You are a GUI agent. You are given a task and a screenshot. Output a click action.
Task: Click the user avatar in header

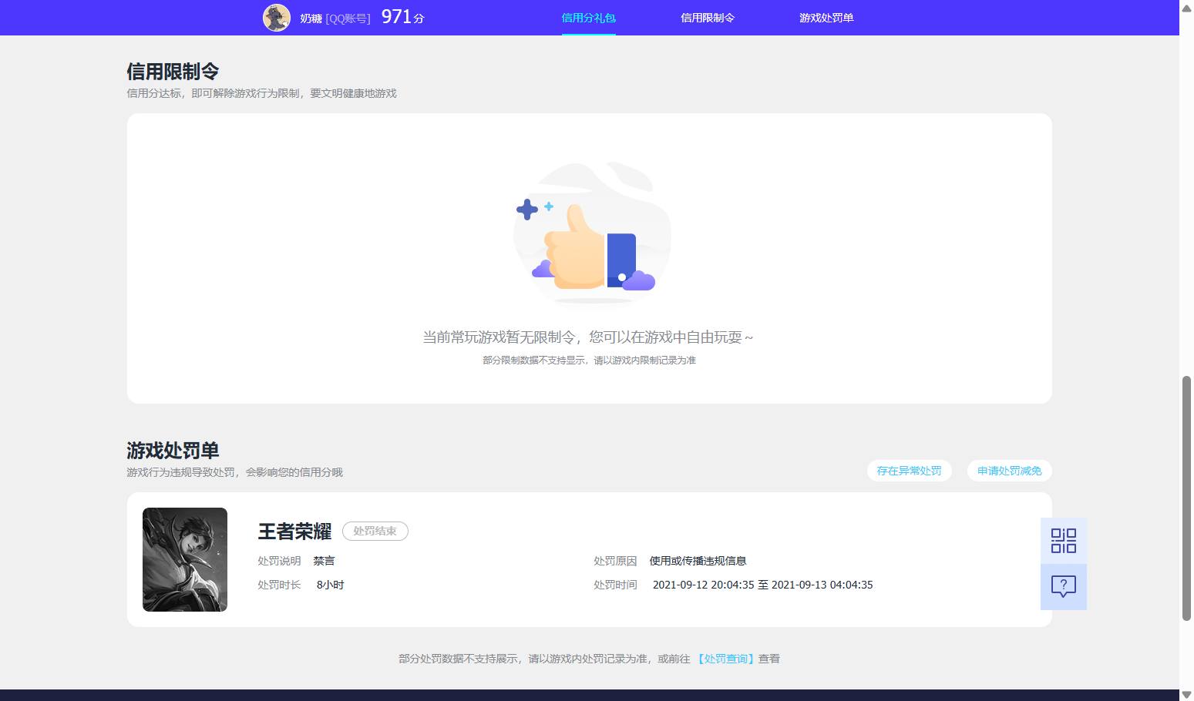[x=277, y=17]
